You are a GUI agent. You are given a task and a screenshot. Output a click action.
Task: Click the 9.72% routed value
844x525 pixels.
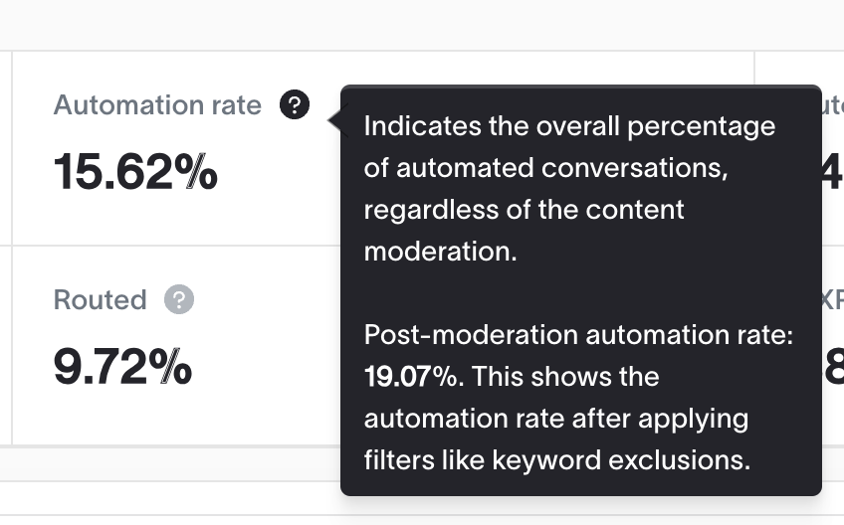(122, 367)
